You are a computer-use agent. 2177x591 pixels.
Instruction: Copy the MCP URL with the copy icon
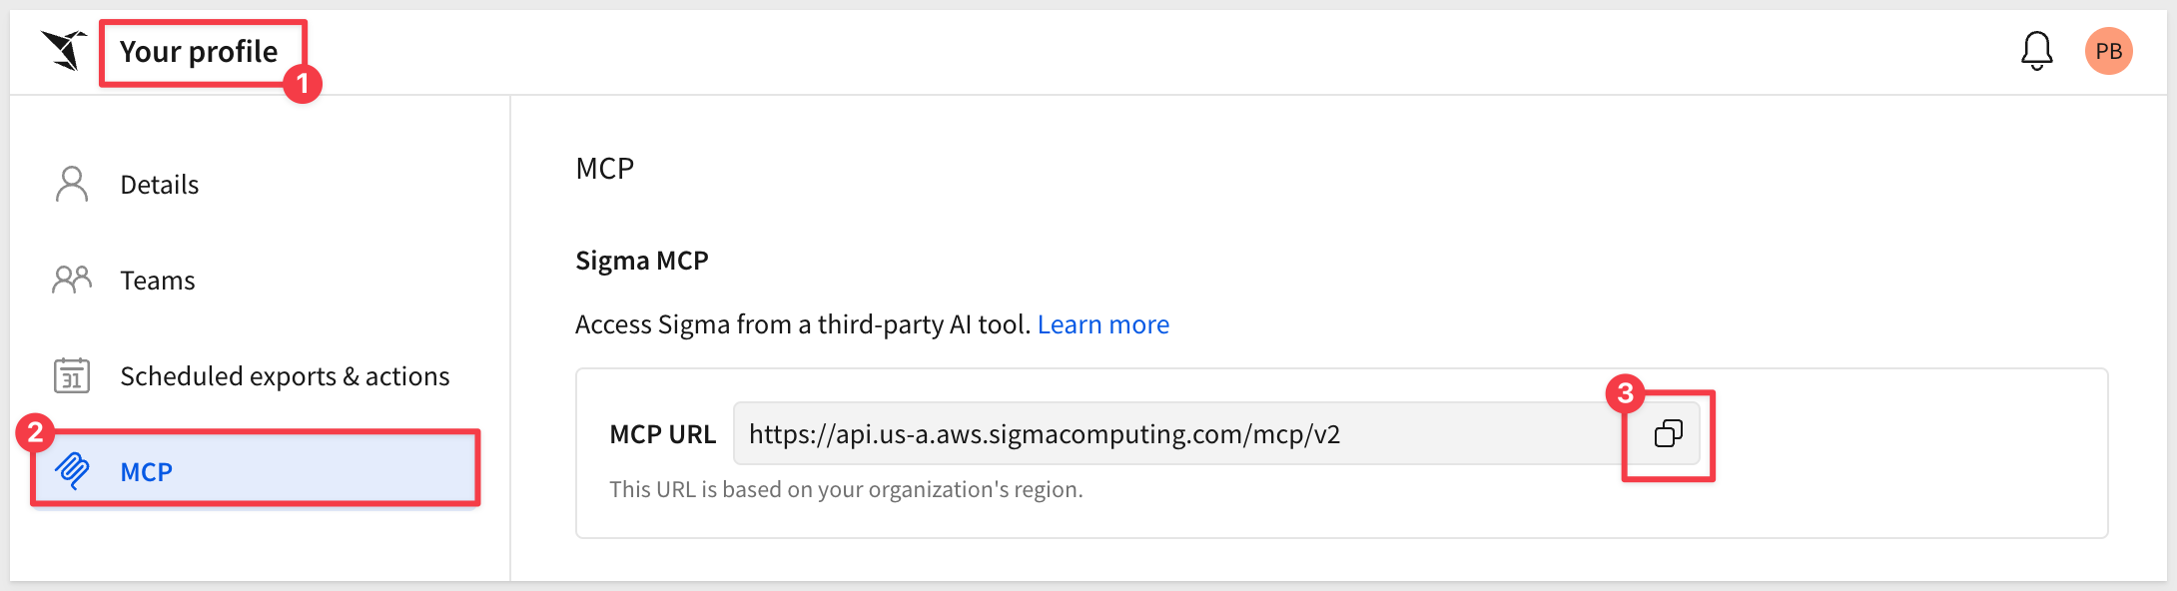1668,434
